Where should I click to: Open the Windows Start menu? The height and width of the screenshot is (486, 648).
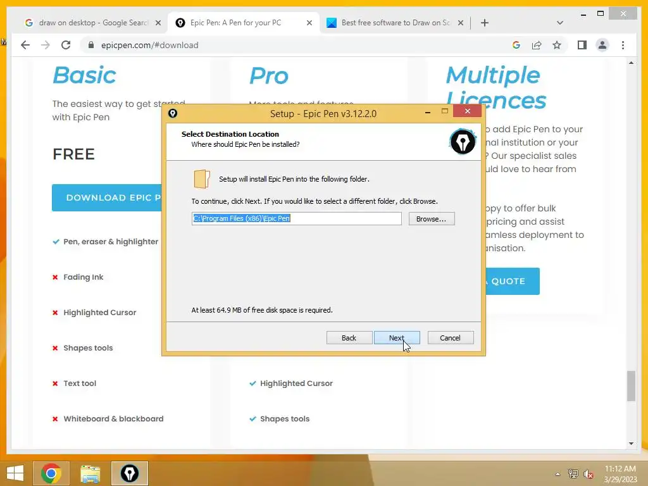[15, 473]
